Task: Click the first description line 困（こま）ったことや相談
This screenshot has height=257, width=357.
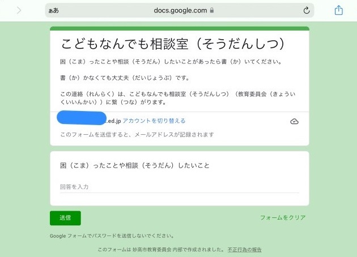Action: pos(171,62)
